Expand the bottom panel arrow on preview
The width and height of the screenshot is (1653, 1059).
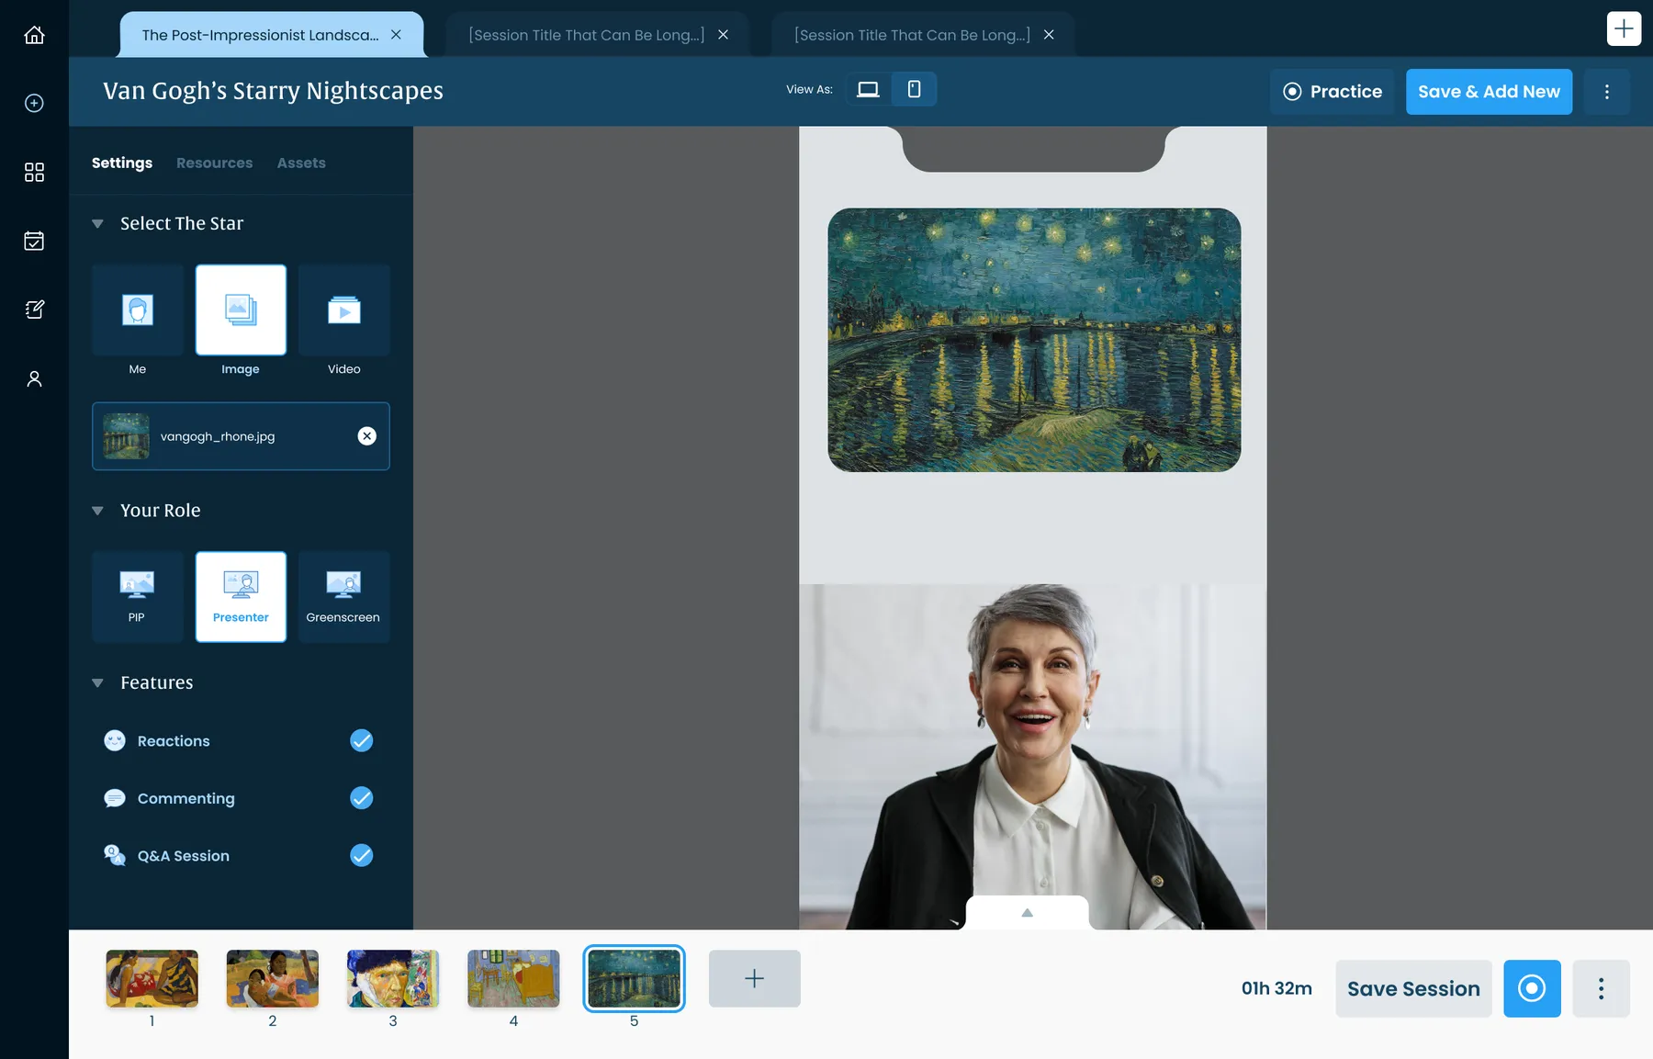pyautogui.click(x=1027, y=912)
